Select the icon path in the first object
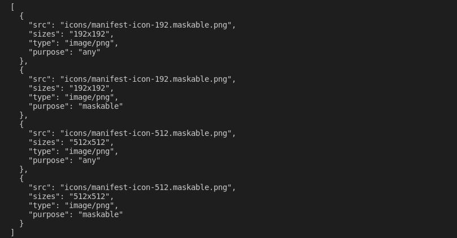This screenshot has height=238, width=457. pos(147,25)
